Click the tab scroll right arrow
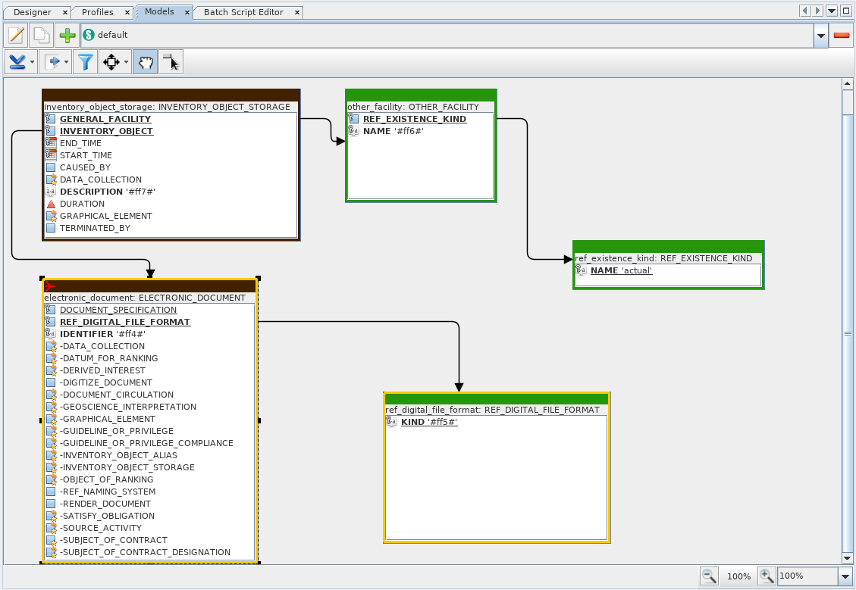This screenshot has height=590, width=856. tap(817, 11)
